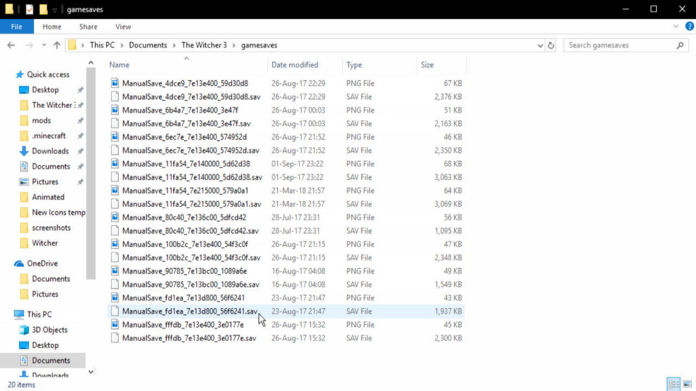696x391 pixels.
Task: Switch to the View ribbon tab
Action: click(x=123, y=27)
